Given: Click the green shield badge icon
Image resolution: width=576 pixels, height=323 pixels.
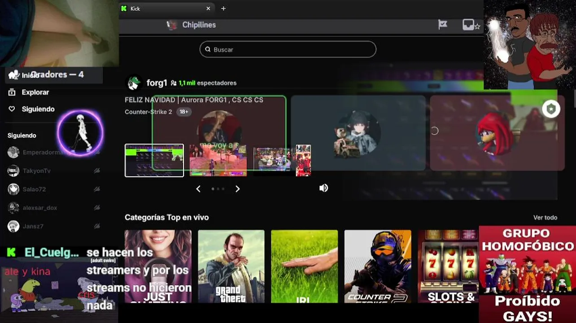Looking at the screenshot, I should click(551, 109).
